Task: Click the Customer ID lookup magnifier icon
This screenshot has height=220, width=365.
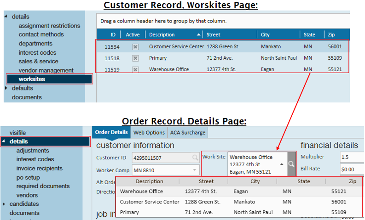Action: click(195, 158)
